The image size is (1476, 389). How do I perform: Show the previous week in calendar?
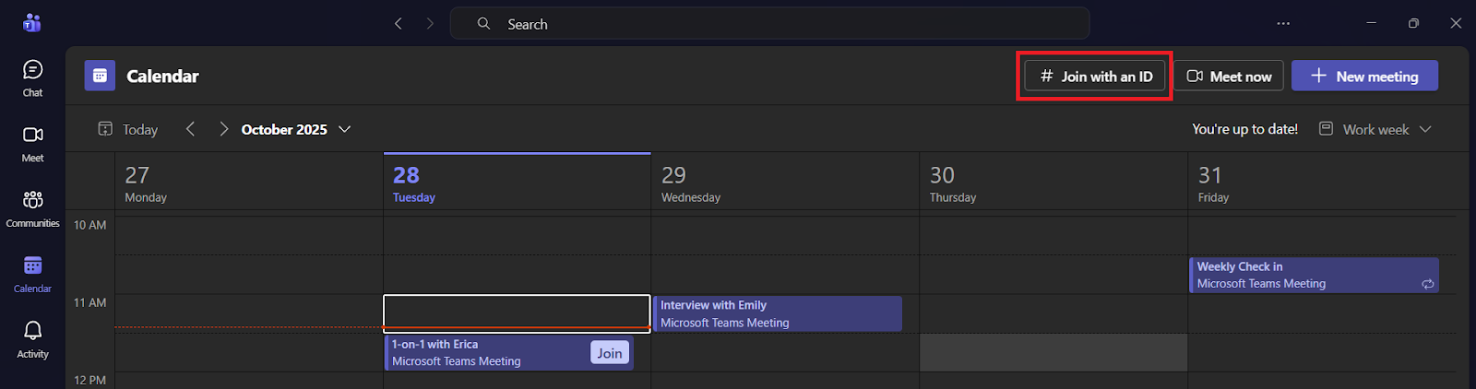click(x=191, y=129)
